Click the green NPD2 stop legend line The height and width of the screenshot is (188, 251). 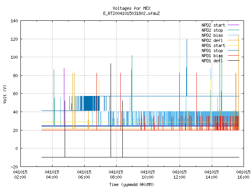(x=233, y=30)
